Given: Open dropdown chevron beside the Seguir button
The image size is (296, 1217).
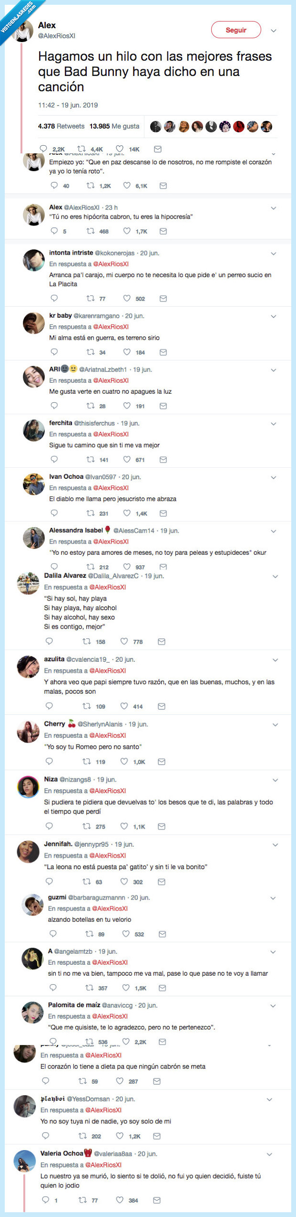Looking at the screenshot, I should [274, 31].
